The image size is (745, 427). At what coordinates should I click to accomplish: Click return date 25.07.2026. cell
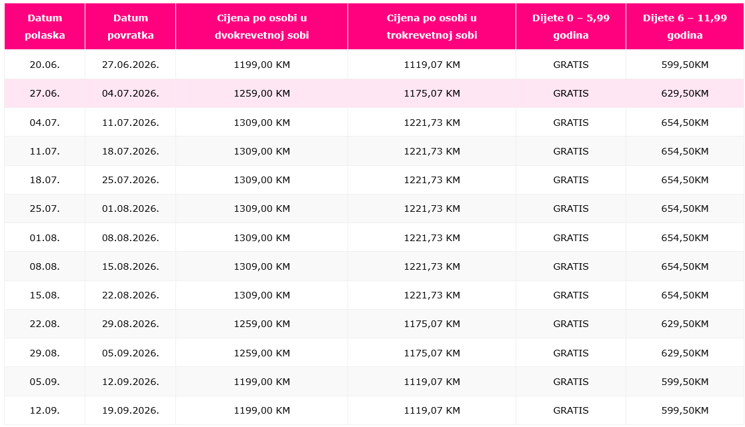130,180
